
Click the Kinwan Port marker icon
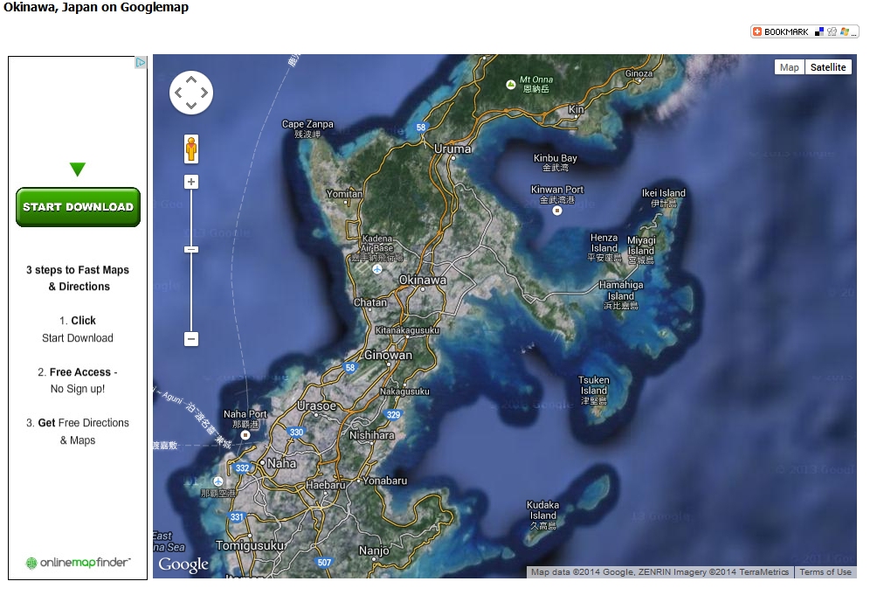(557, 211)
